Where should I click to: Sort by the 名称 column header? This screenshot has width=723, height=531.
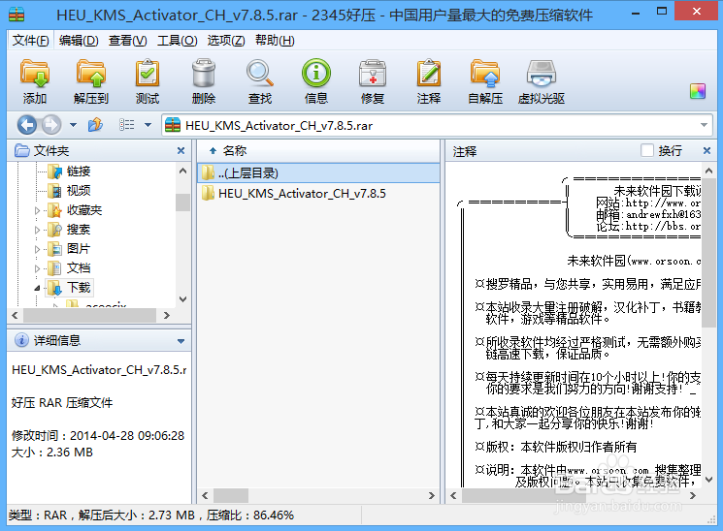tap(318, 150)
